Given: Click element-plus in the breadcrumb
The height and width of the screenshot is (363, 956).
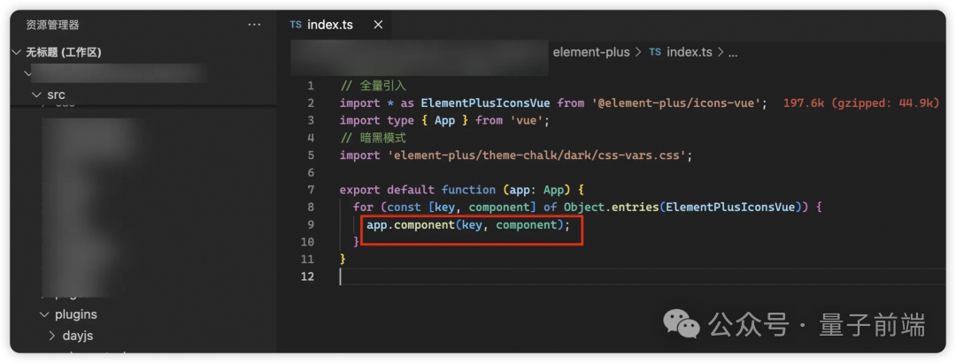Looking at the screenshot, I should click(x=590, y=52).
